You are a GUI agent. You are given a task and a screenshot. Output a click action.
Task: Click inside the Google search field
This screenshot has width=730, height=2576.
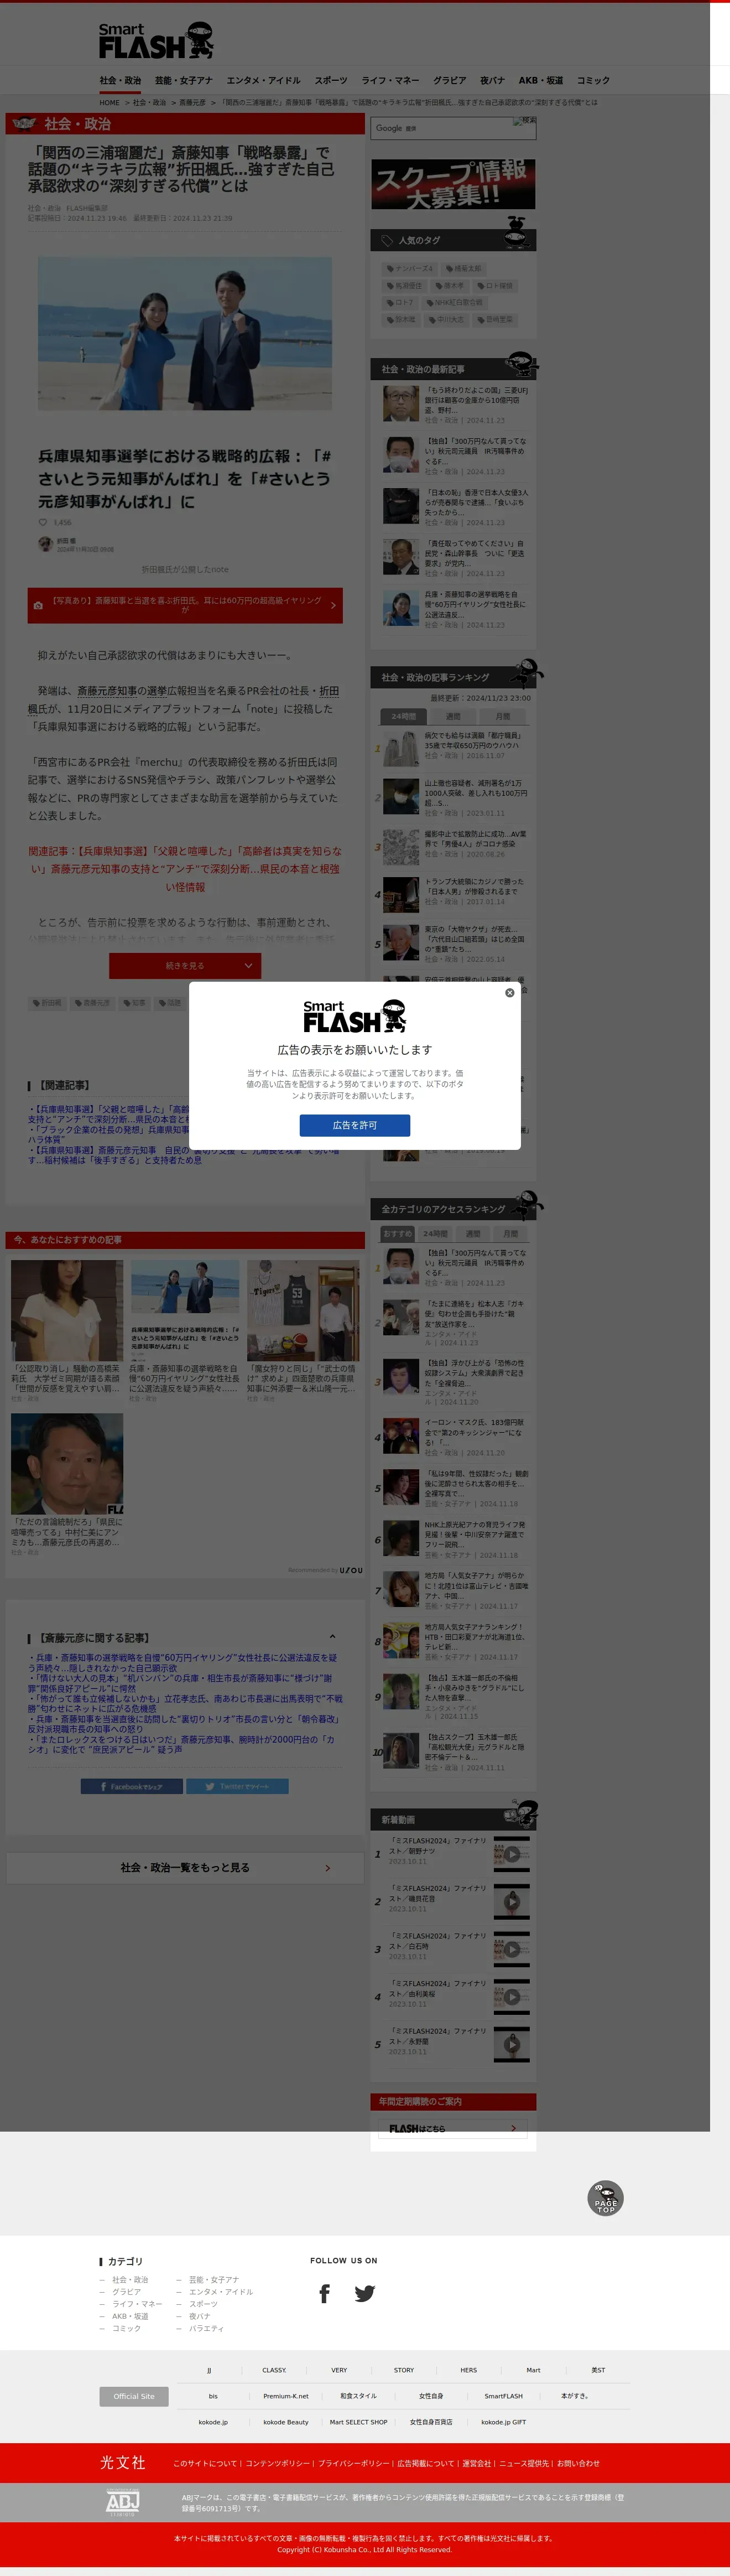453,128
